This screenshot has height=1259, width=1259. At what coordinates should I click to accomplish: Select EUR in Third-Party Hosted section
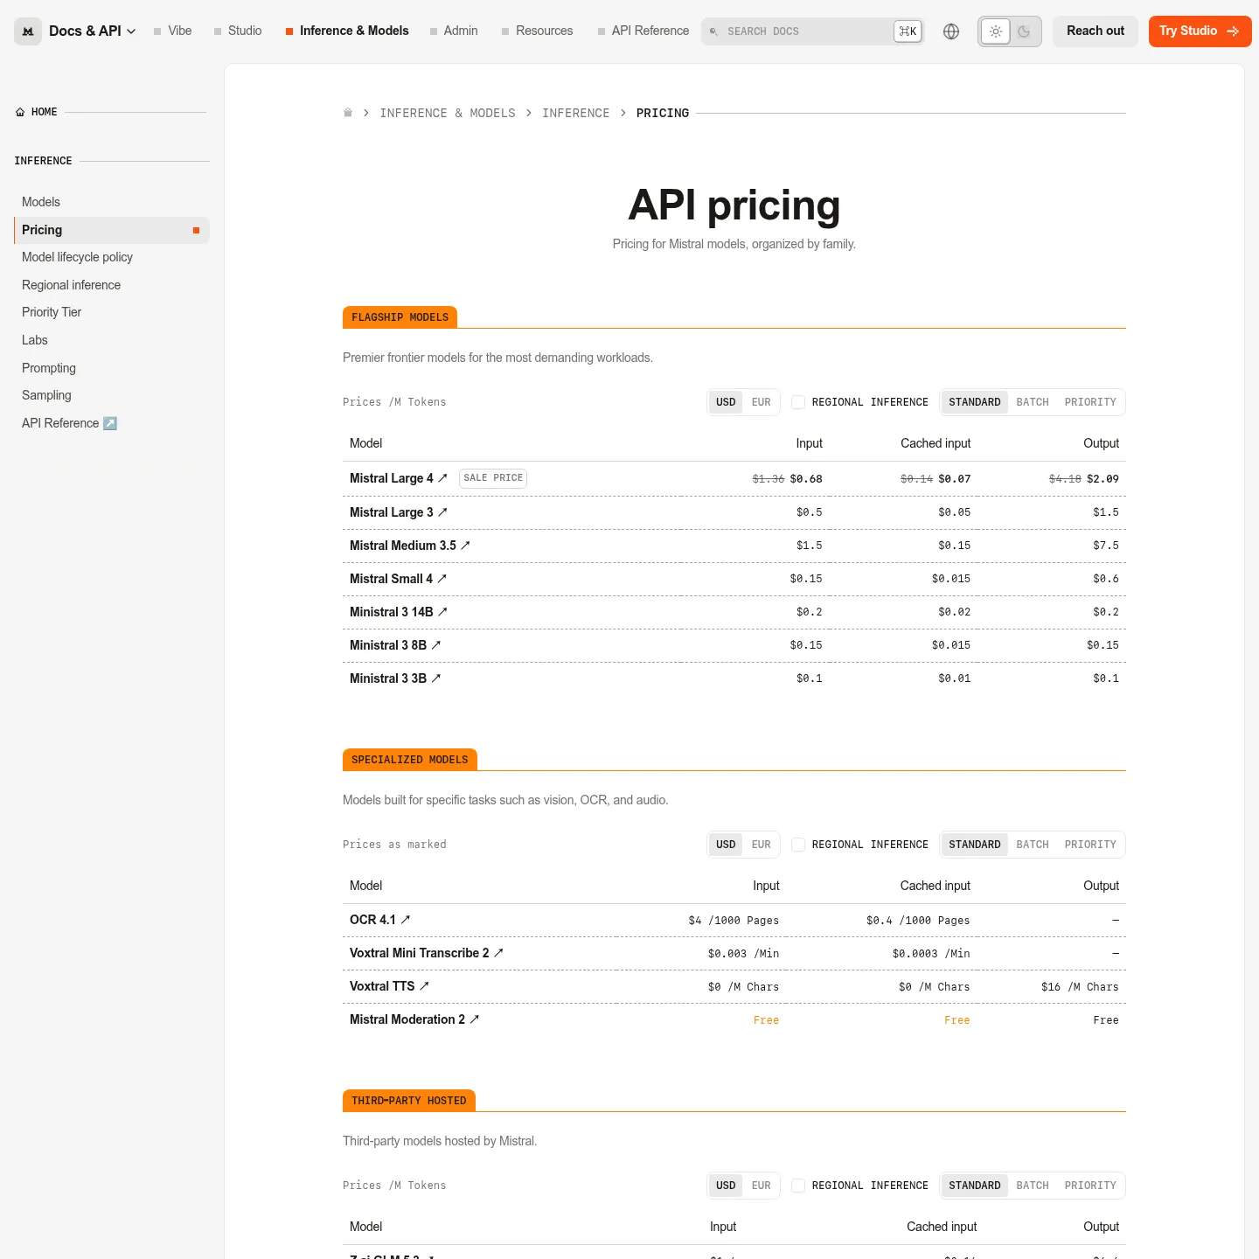pos(761,1186)
